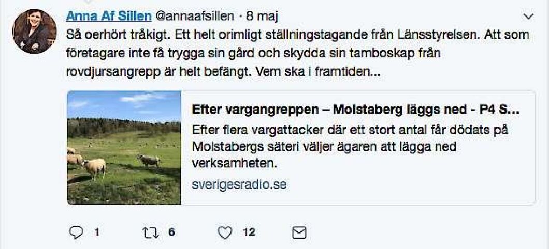Click the reply count 1
The width and height of the screenshot is (549, 249).
[x=96, y=233]
